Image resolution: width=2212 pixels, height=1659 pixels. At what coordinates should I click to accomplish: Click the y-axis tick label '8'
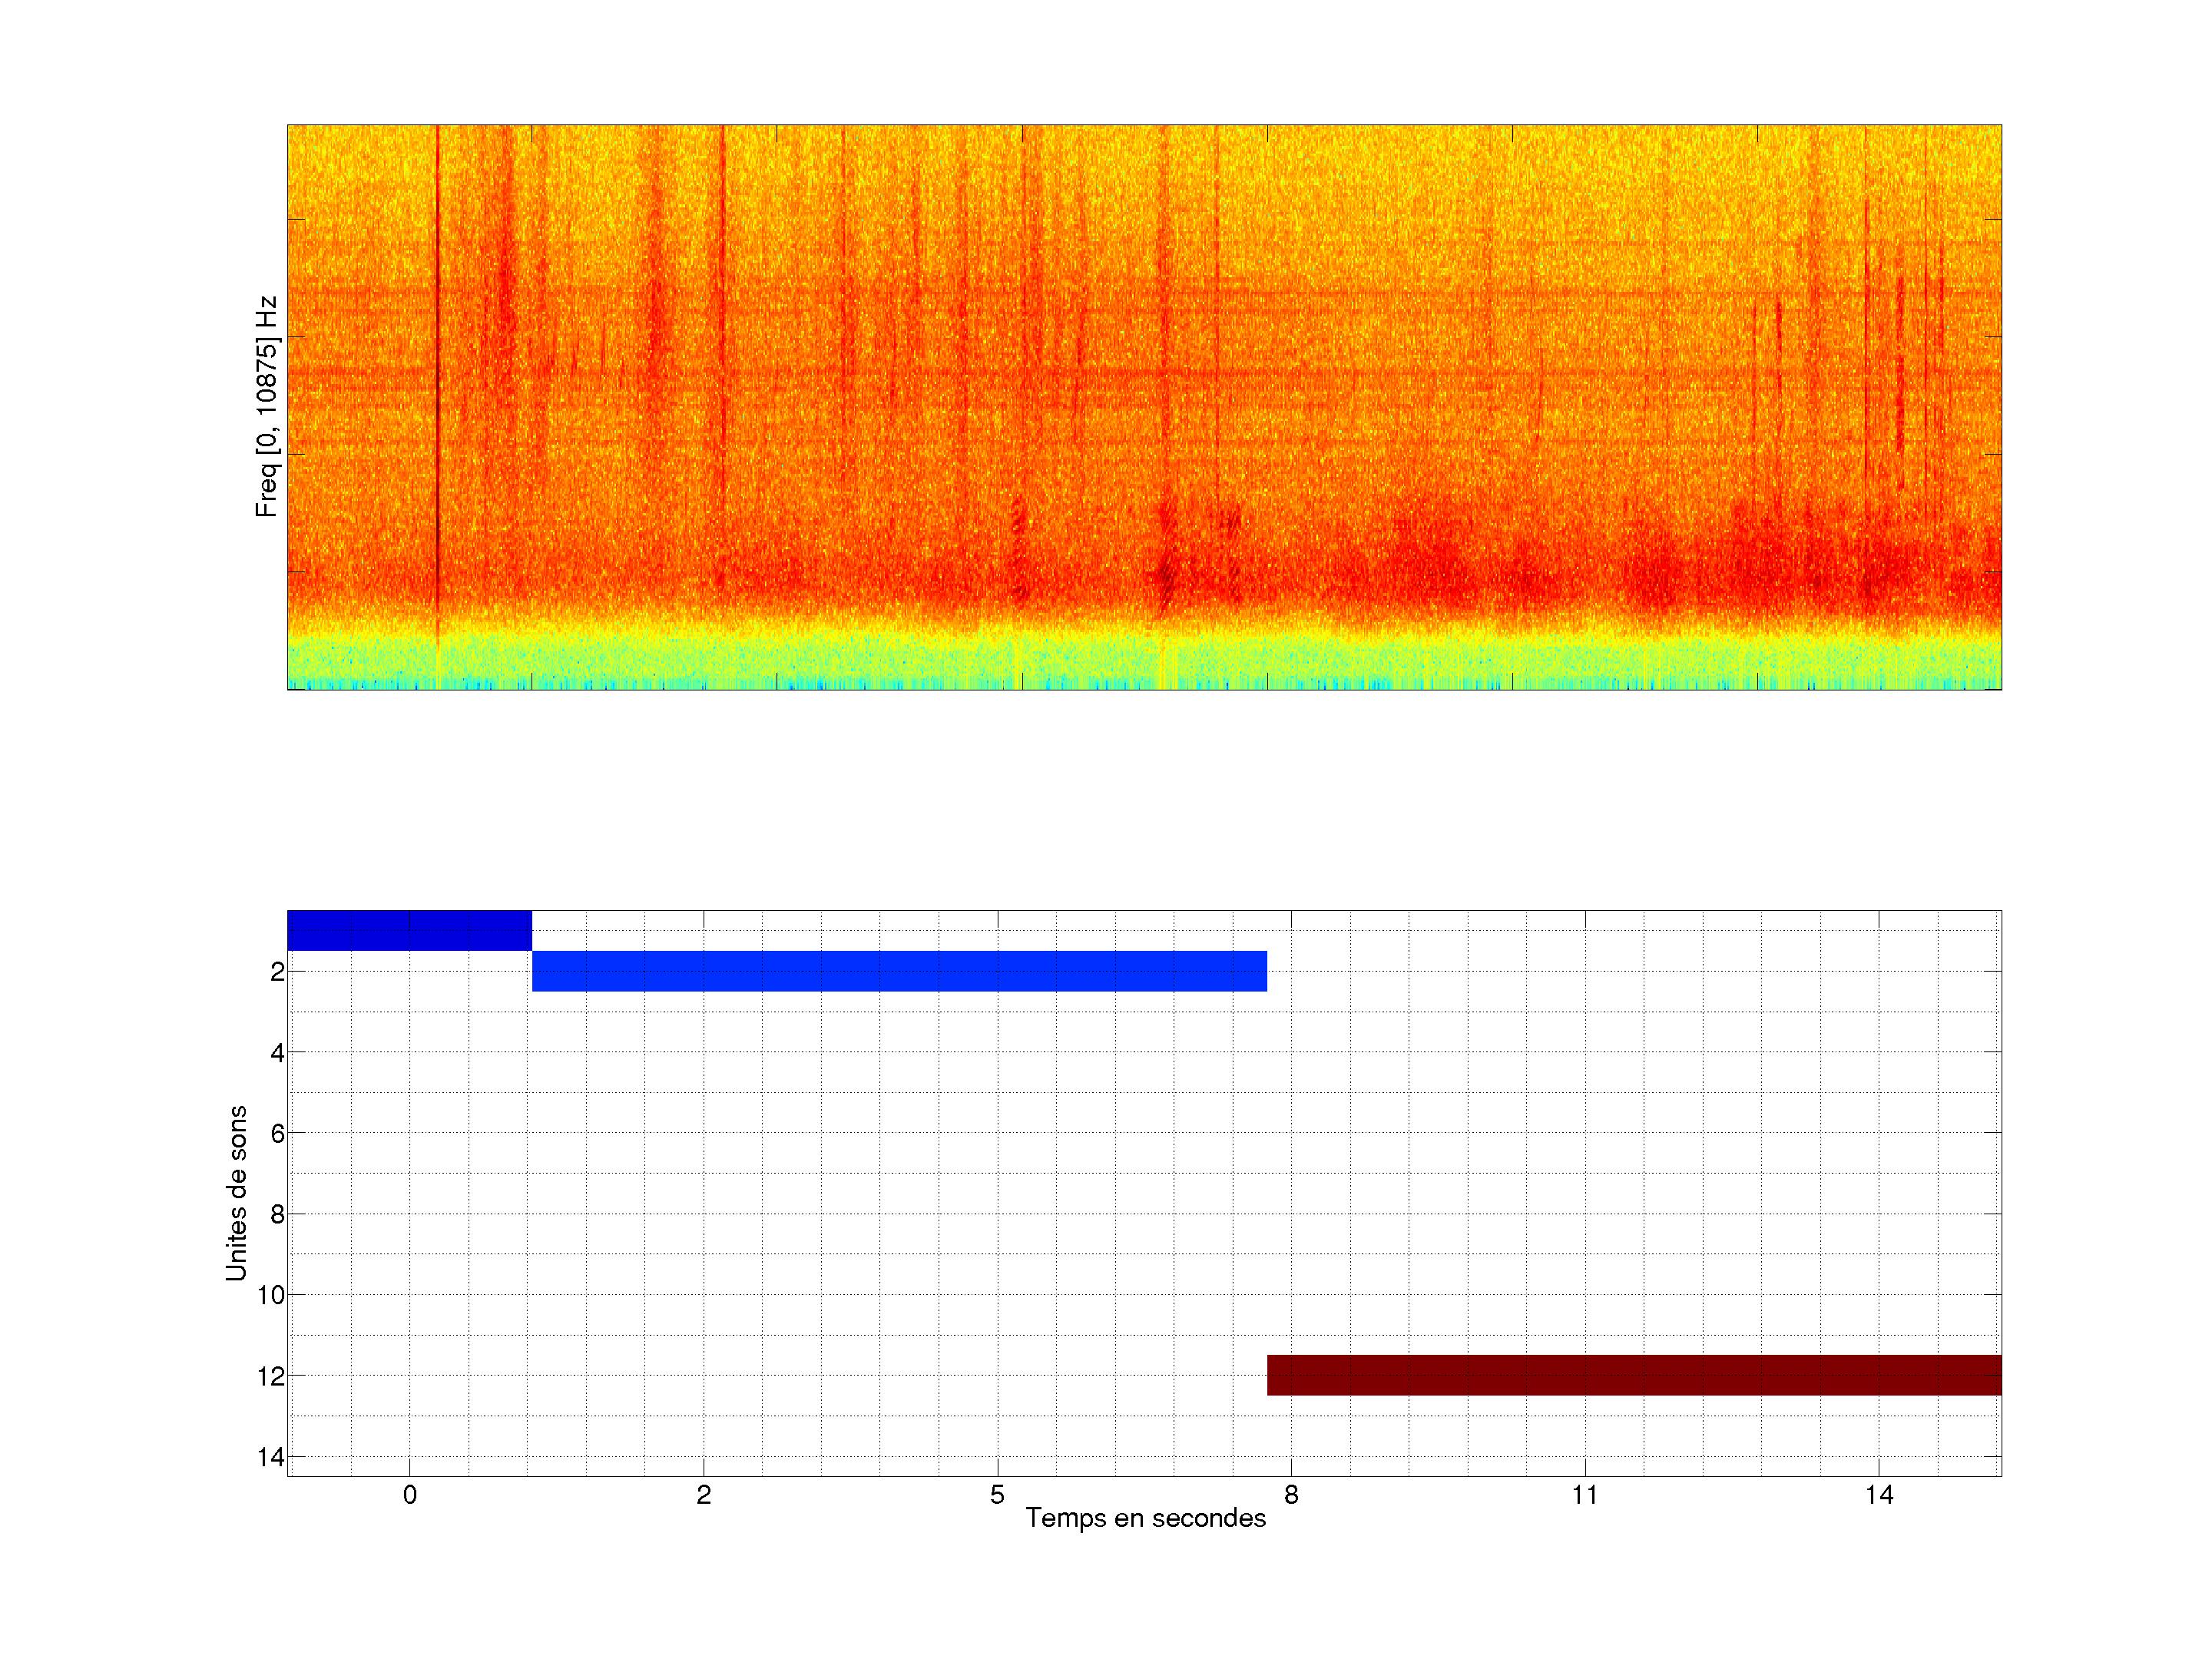[x=277, y=1215]
